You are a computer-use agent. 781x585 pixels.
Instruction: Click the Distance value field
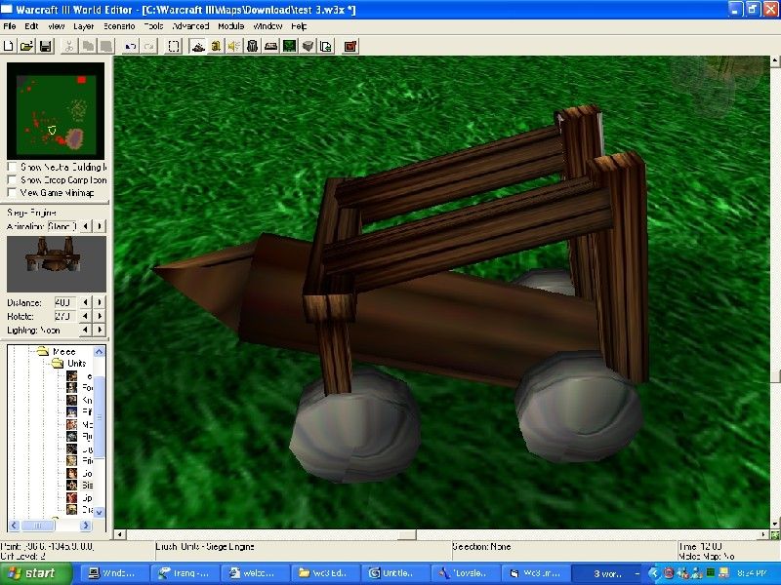pyautogui.click(x=64, y=302)
